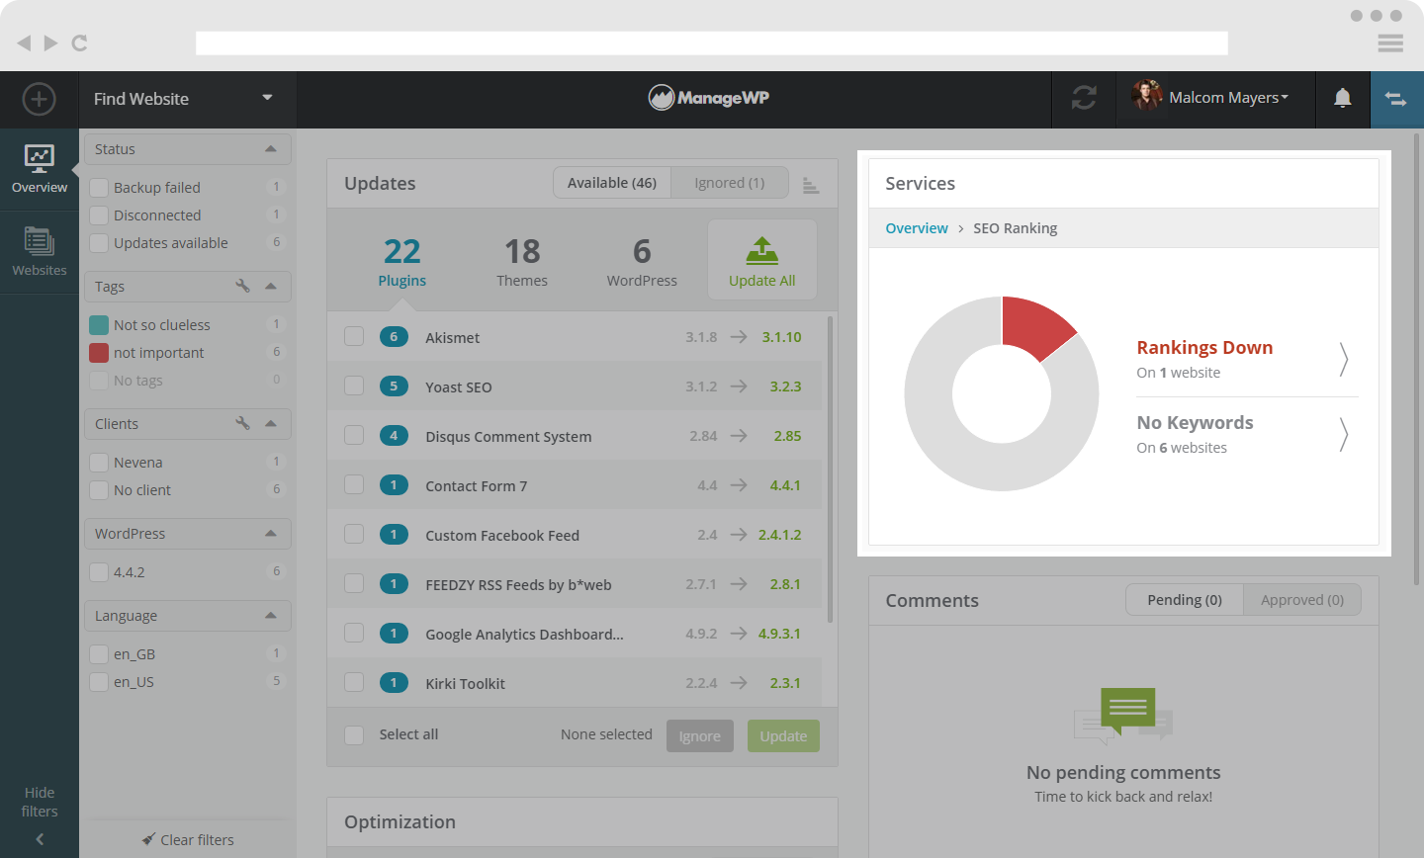Click the add website plus icon
The width and height of the screenshot is (1424, 858).
point(39,99)
